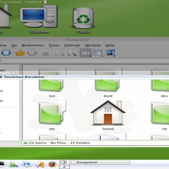Click the Zoom Out magnifier icon
The image size is (169, 169).
point(71,53)
